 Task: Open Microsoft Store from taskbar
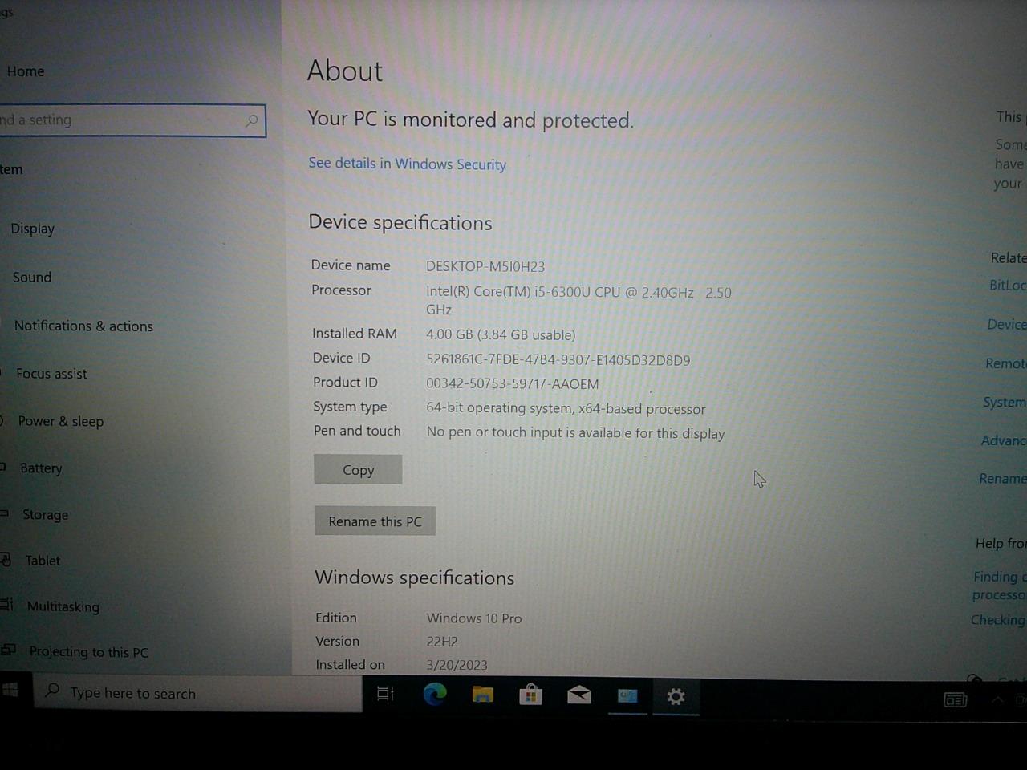point(530,695)
